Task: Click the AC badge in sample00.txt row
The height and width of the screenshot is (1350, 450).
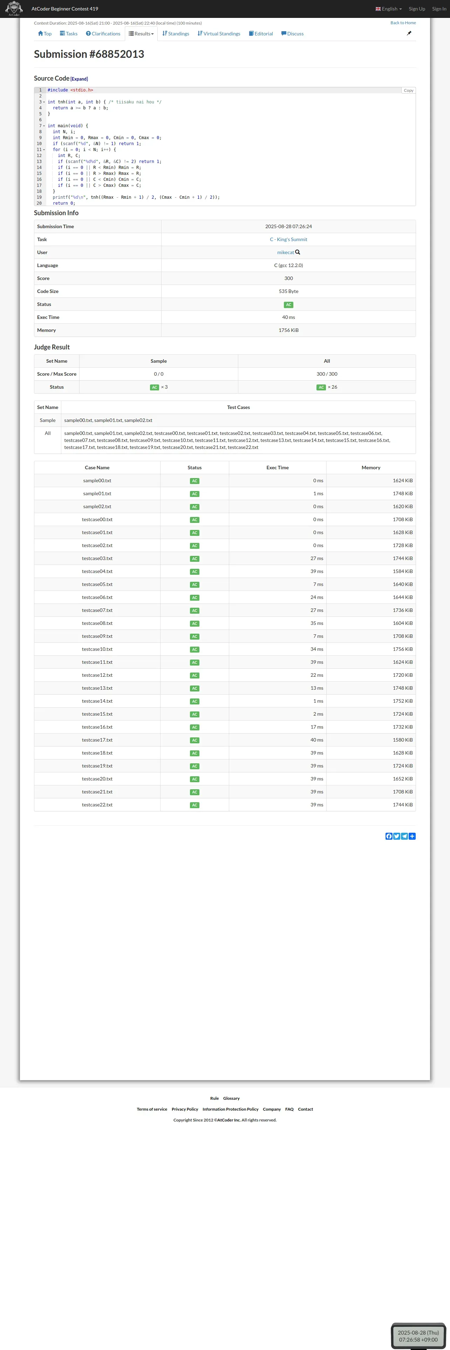Action: pos(195,480)
